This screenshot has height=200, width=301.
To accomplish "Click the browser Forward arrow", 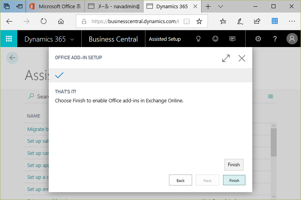I will 26,21.
